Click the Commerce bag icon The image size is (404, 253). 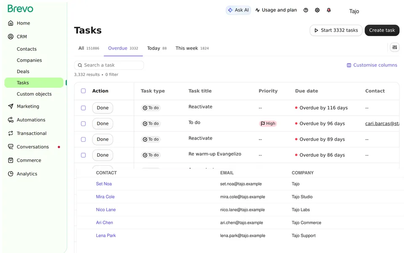pyautogui.click(x=11, y=160)
